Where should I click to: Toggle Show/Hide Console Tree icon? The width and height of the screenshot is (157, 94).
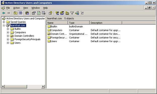click(21, 13)
